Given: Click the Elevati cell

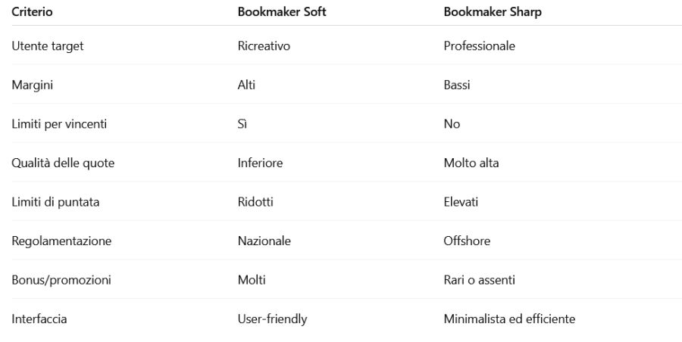Looking at the screenshot, I should (x=461, y=202).
